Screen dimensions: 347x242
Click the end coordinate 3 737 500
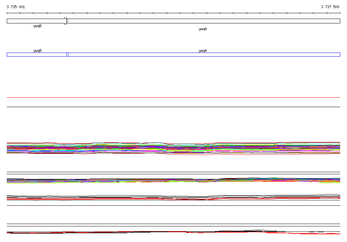(x=330, y=7)
